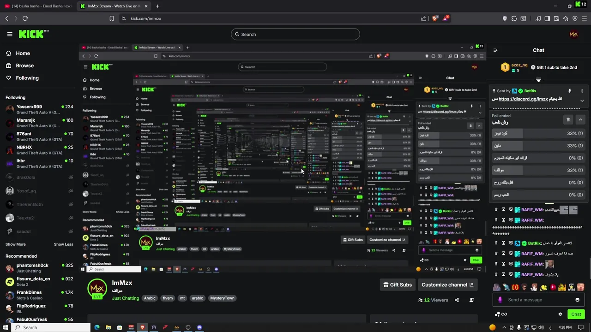Viewport: 591px width, 332px height.
Task: Delete the BotRix chat message
Action: pyautogui.click(x=496, y=243)
